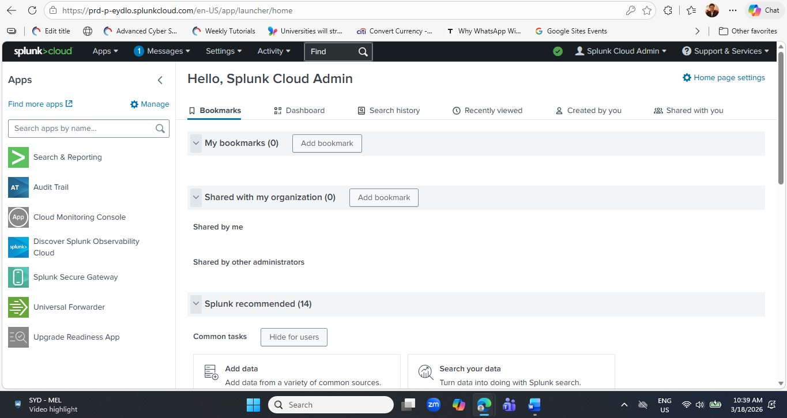Launch the Cloud Monitoring Console app
Screen dimensions: 787x418
click(x=80, y=217)
